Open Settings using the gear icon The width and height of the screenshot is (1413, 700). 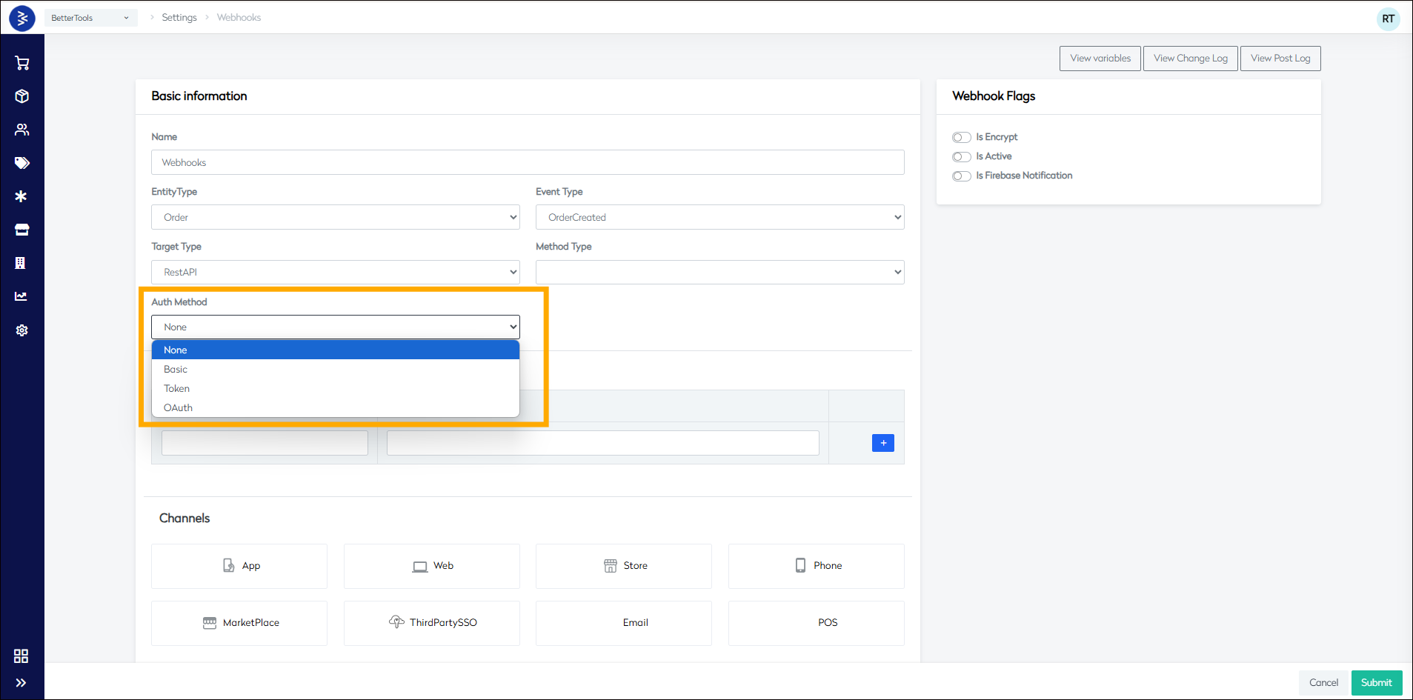[x=21, y=330]
